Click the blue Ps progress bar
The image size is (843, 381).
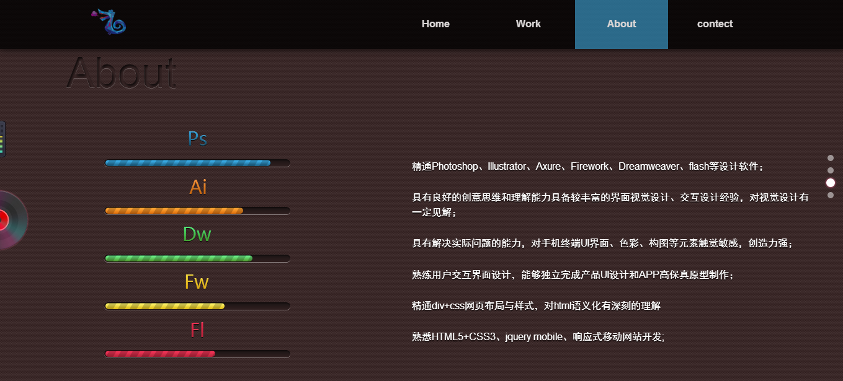click(x=197, y=163)
